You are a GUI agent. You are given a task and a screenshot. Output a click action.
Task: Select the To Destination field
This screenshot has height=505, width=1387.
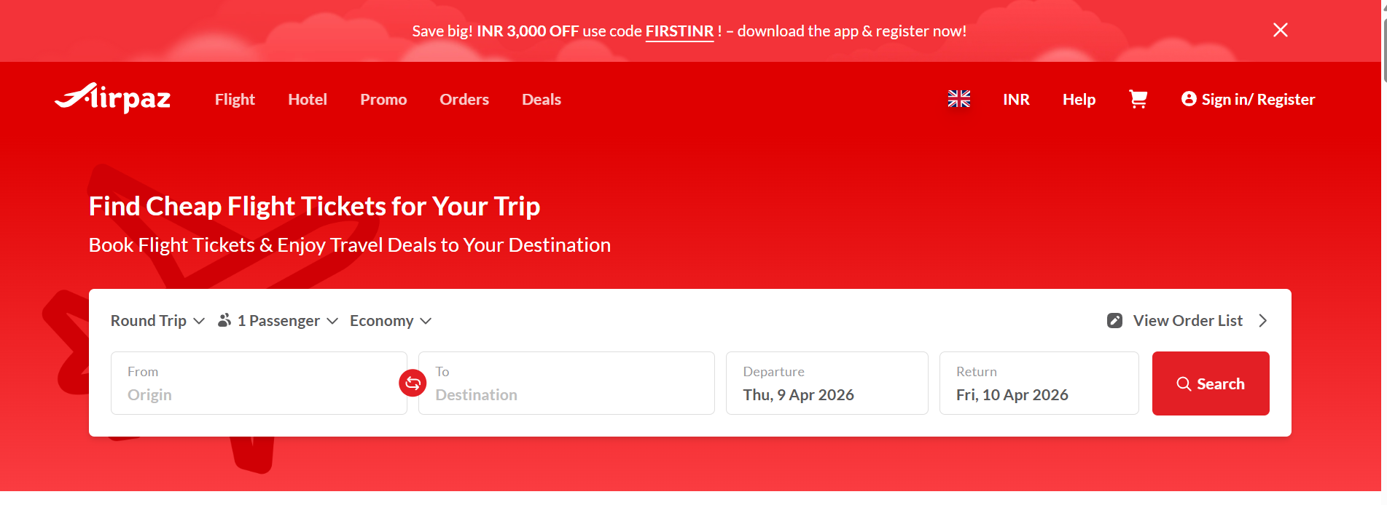coord(566,383)
